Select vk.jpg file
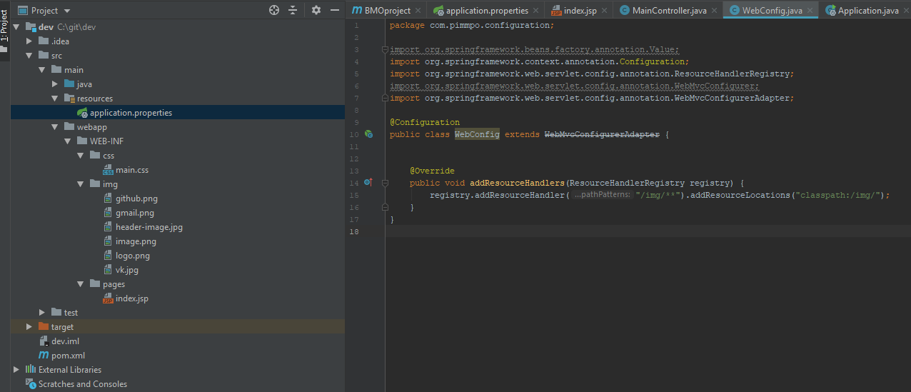 point(127,270)
